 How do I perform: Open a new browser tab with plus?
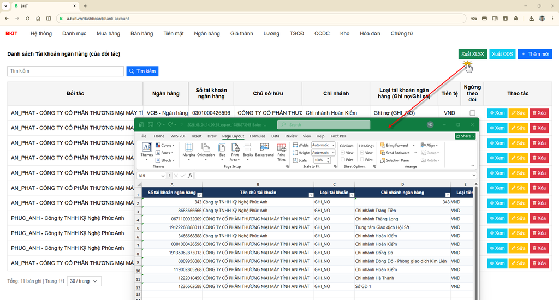click(85, 6)
